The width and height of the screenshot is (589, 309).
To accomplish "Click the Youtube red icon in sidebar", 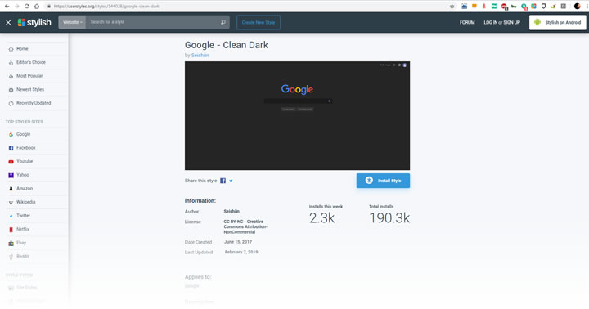I will tap(11, 161).
